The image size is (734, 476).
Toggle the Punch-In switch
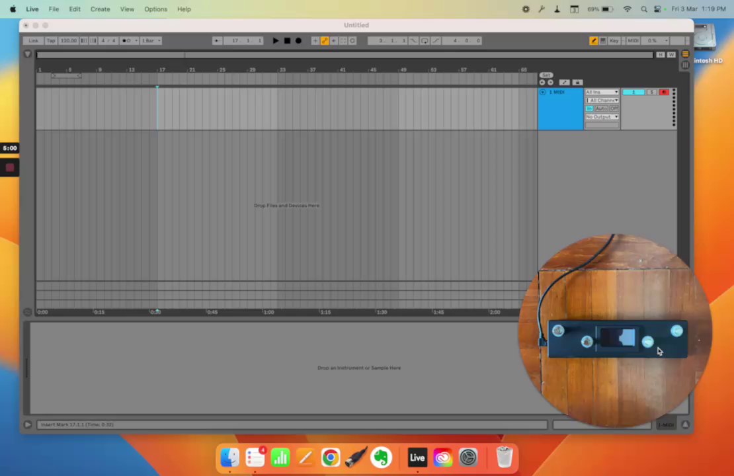[413, 41]
